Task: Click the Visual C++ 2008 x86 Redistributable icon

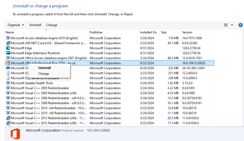Action: click(x=8, y=103)
